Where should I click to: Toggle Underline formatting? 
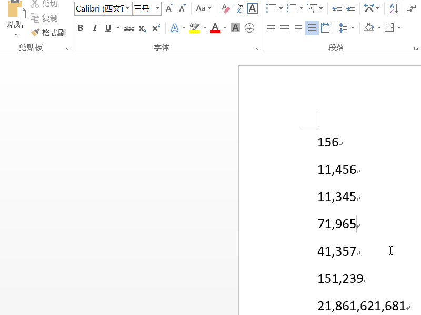(x=108, y=28)
